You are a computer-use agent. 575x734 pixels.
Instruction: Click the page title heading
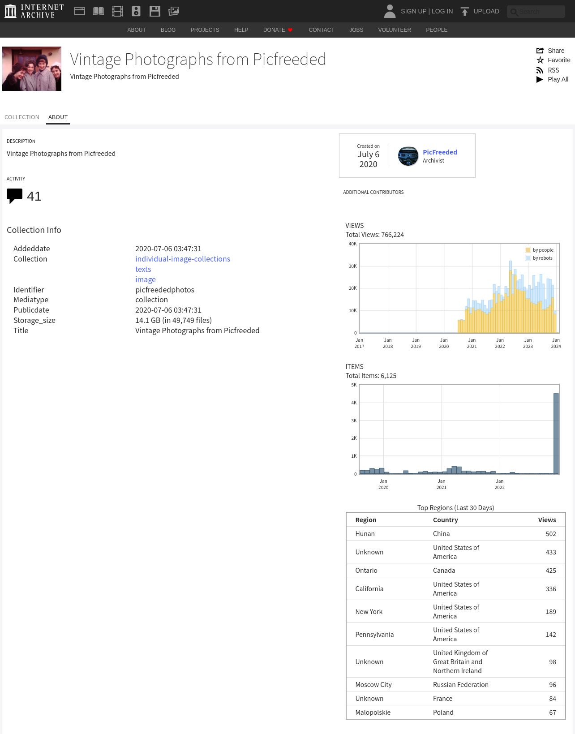pos(198,59)
